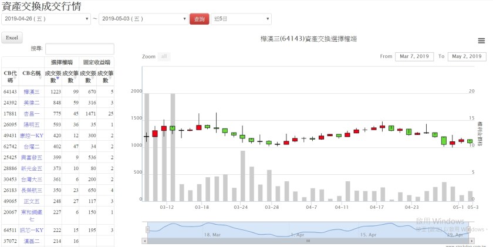Open 康控一KY CB link
This screenshot has width=493, height=247.
click(x=32, y=136)
